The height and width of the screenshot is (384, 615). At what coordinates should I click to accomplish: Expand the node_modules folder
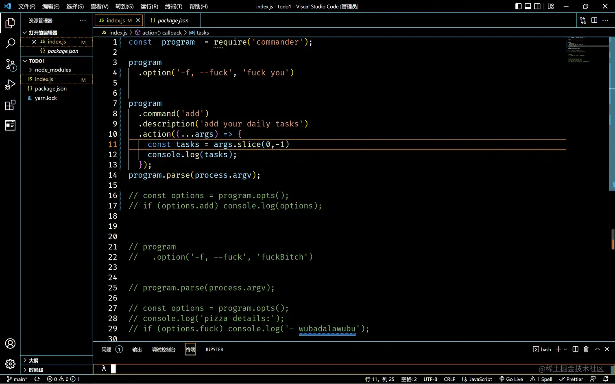tap(52, 70)
